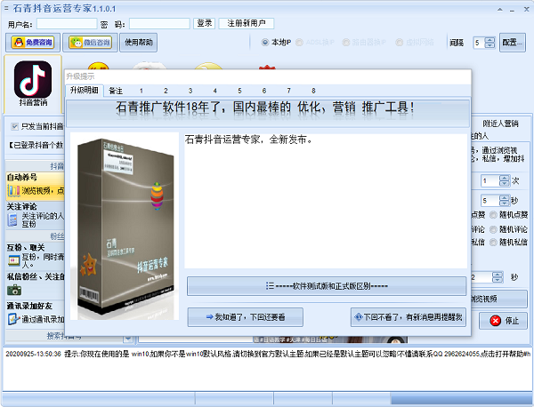Image resolution: width=534 pixels, height=407 pixels.
Task: Click the log line starting with 20200925-13:50:36
Action: tap(268, 354)
